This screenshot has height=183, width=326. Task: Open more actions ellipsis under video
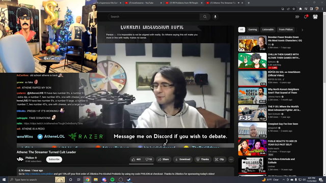tap(231, 159)
